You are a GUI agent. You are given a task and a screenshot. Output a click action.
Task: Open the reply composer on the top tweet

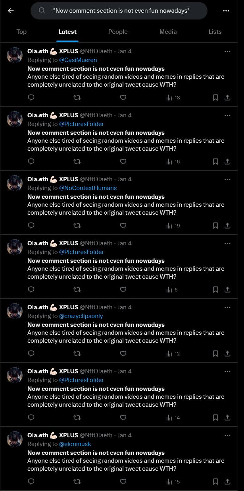(31, 97)
